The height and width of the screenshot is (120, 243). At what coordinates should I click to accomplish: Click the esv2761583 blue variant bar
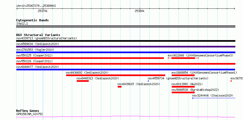[126, 52]
